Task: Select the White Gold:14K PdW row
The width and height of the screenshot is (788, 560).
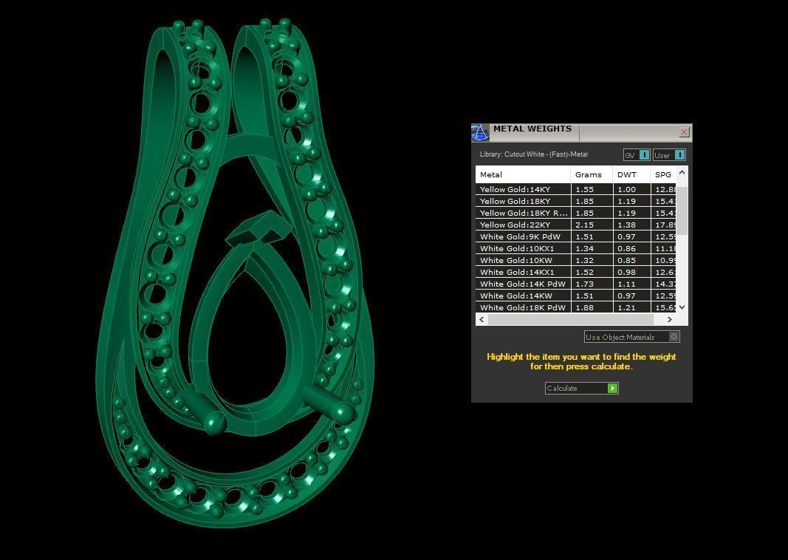Action: (x=576, y=284)
